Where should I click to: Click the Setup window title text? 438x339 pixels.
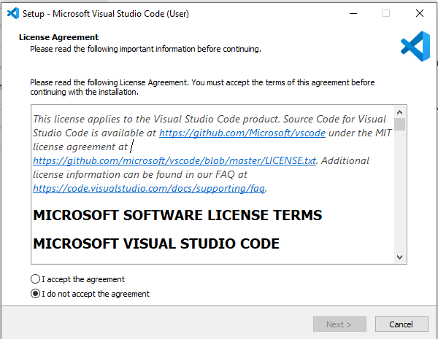click(x=106, y=14)
